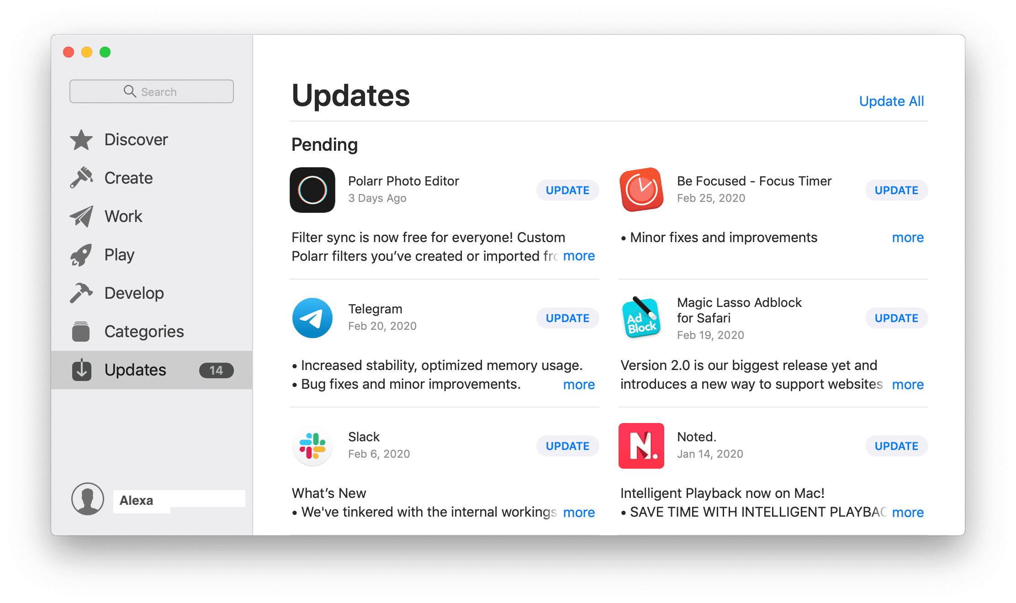
Task: Click the more link for Telegram update
Action: [577, 383]
